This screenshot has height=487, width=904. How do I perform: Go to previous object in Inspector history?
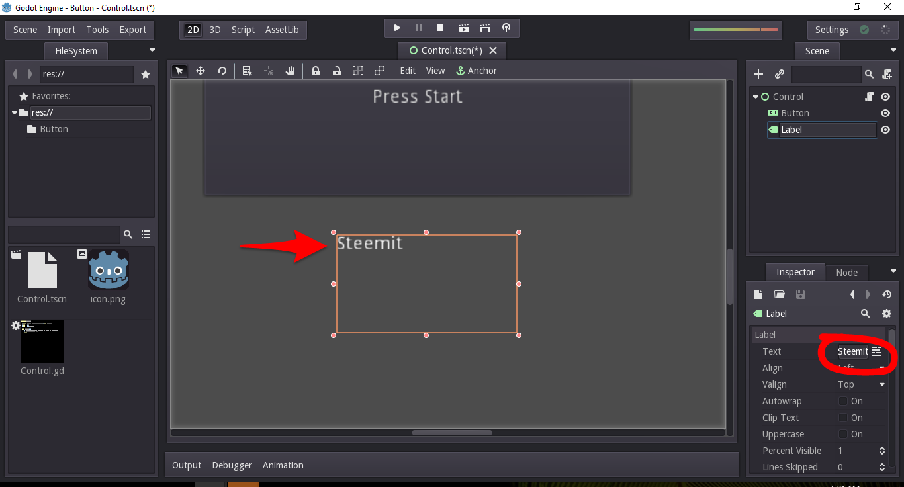[x=852, y=294]
